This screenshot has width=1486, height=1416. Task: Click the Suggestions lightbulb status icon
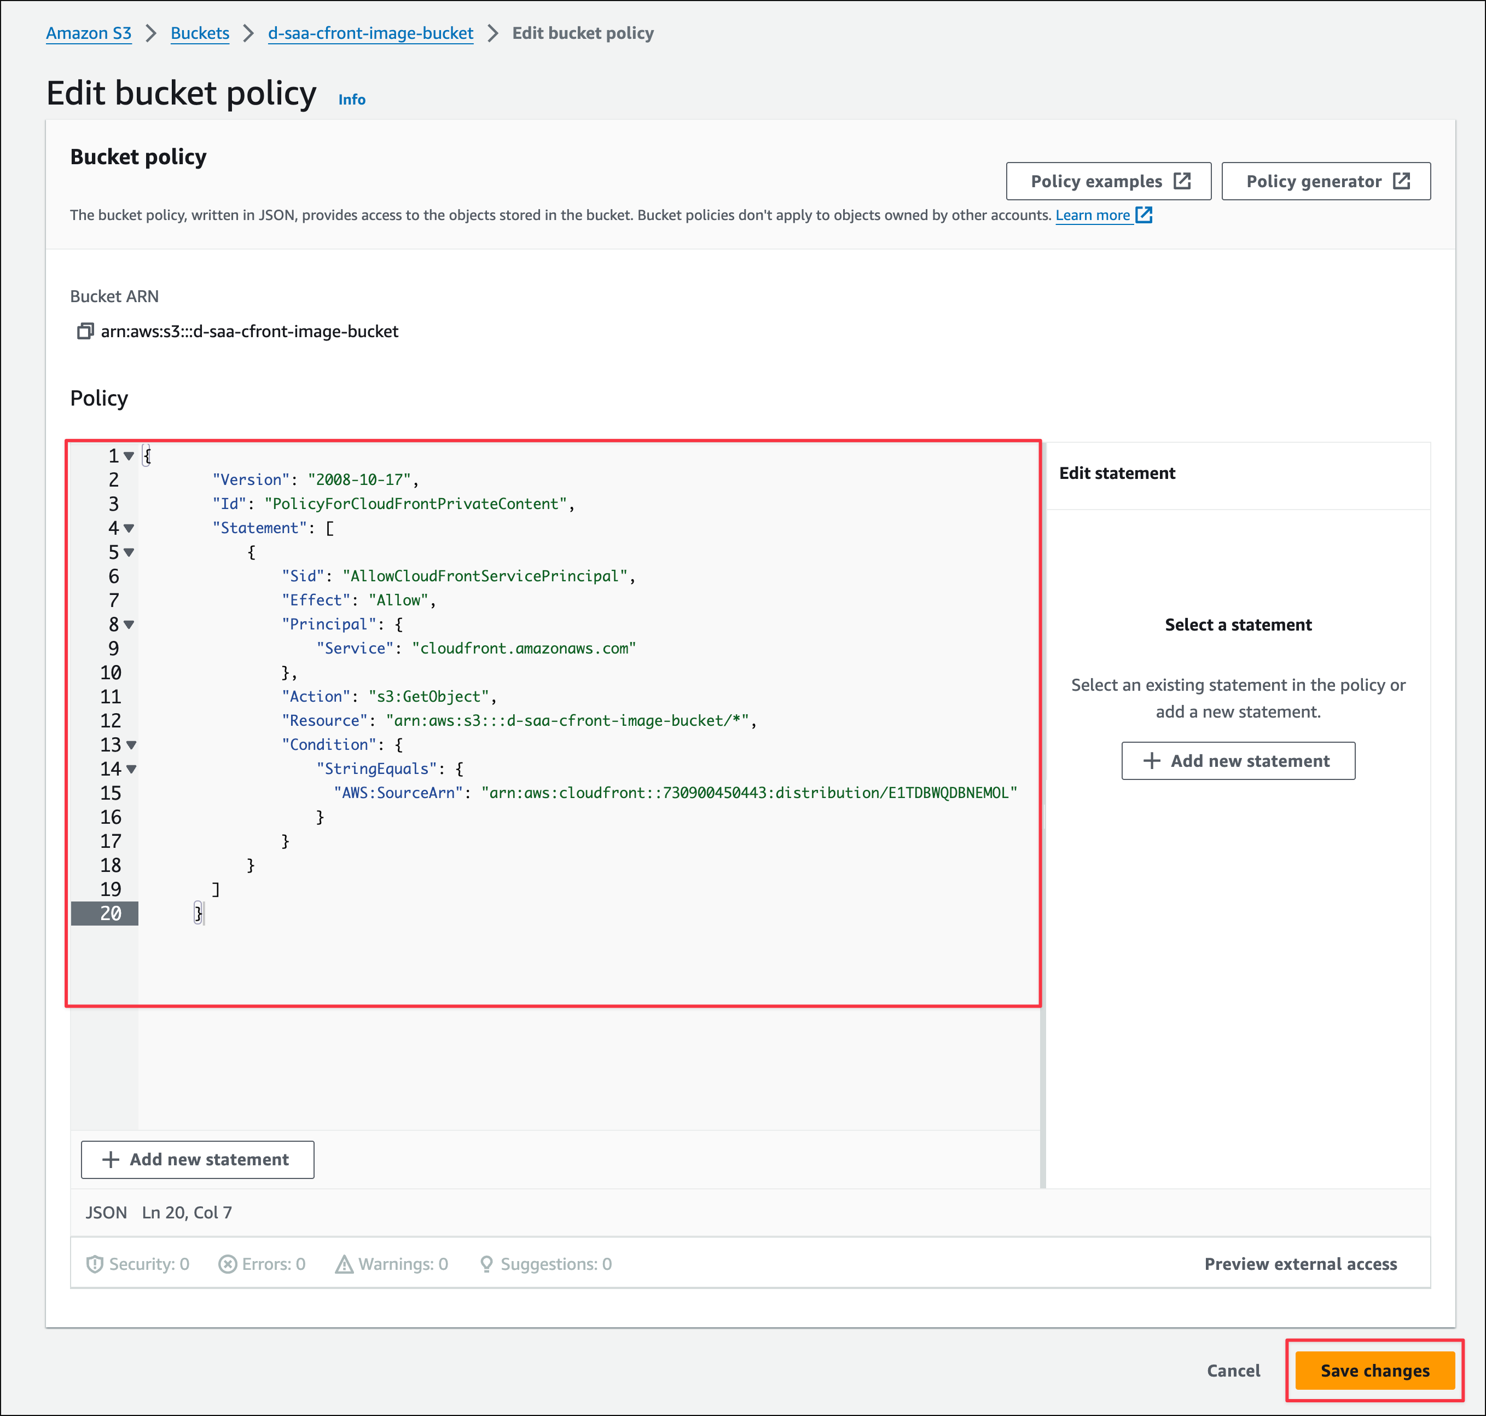pyautogui.click(x=486, y=1264)
